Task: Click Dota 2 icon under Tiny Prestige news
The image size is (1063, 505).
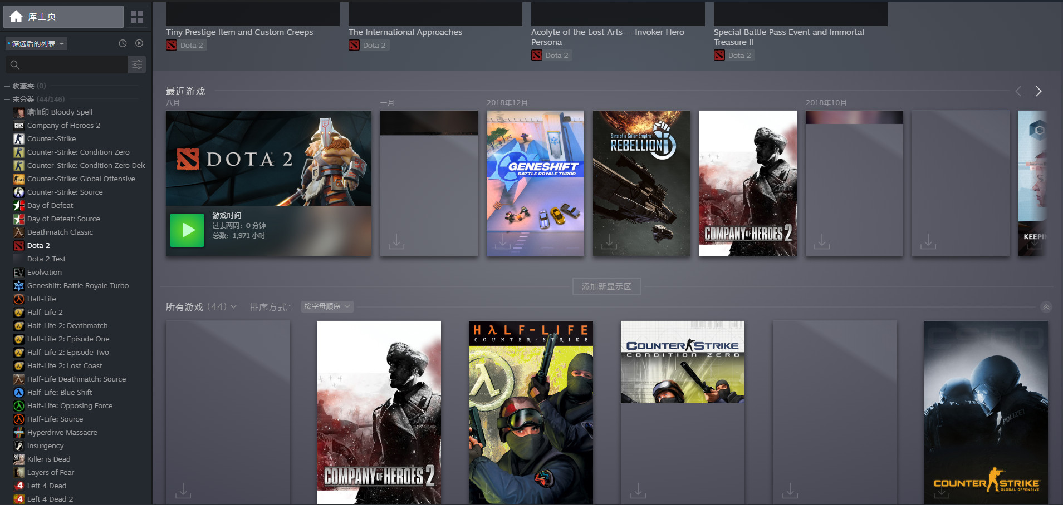Action: [x=172, y=46]
